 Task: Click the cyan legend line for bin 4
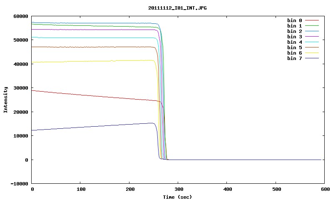312,42
